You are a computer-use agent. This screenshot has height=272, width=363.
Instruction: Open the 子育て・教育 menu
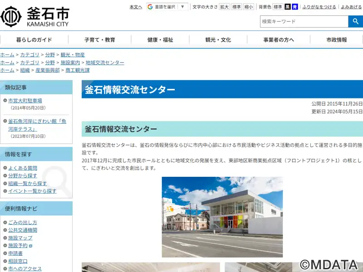pos(100,40)
